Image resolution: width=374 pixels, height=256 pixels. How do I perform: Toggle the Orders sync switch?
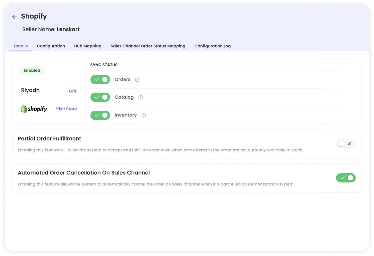tap(100, 80)
